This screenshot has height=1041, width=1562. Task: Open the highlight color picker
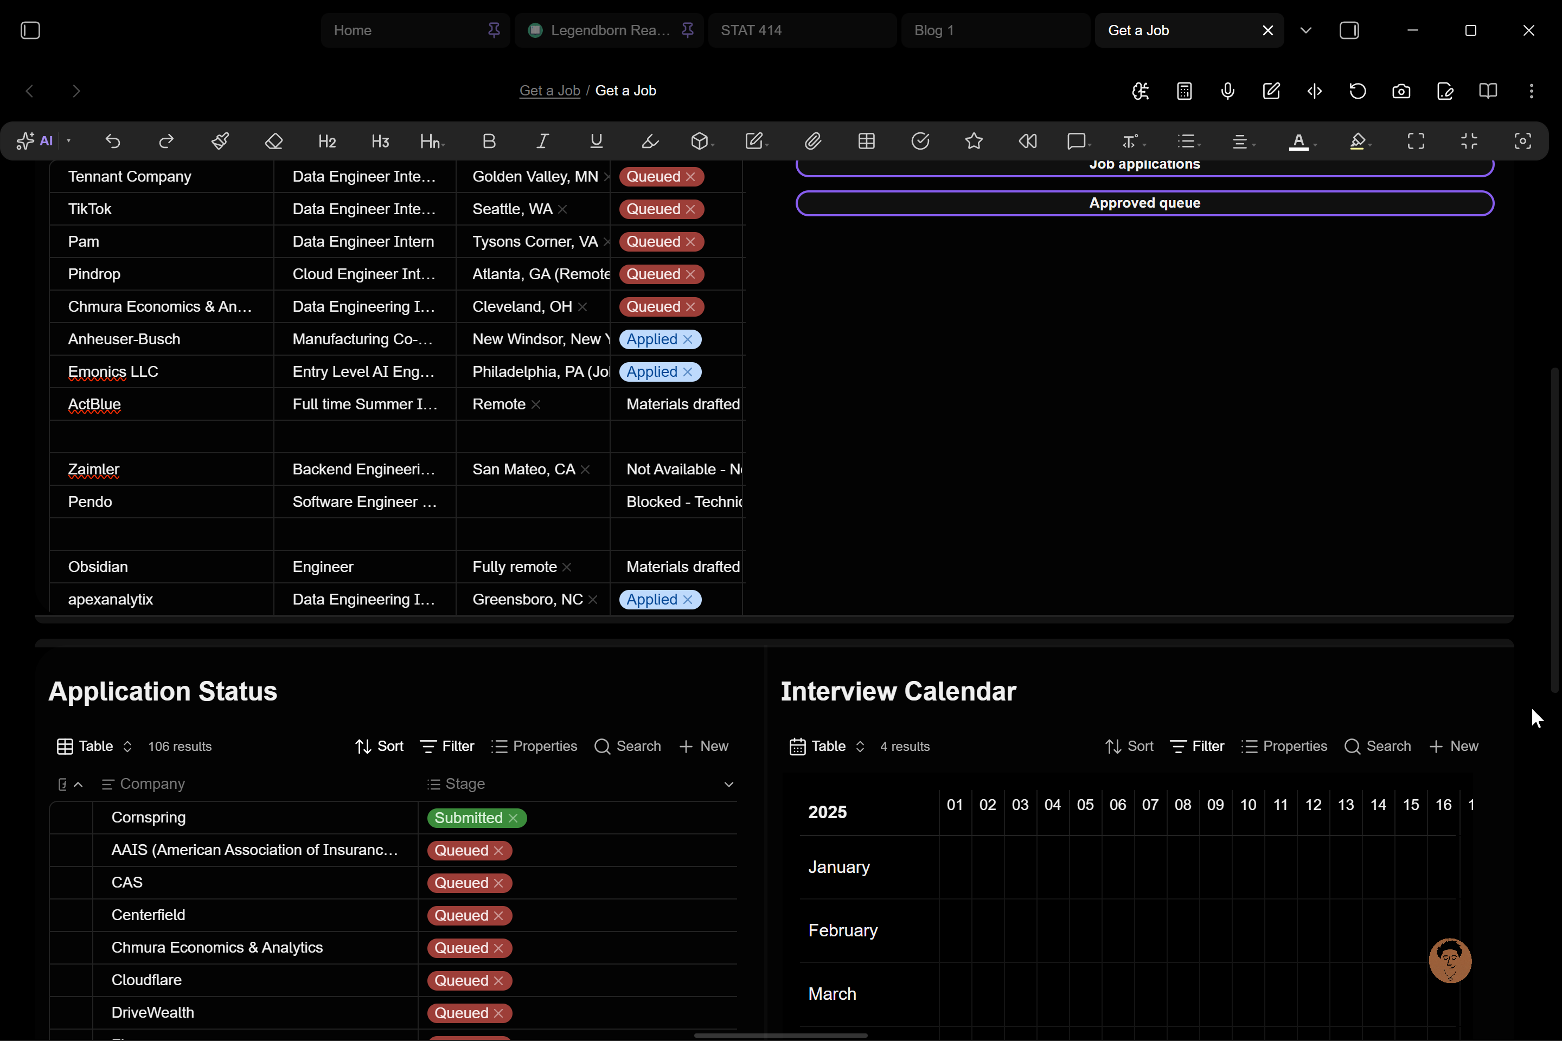(x=1360, y=141)
